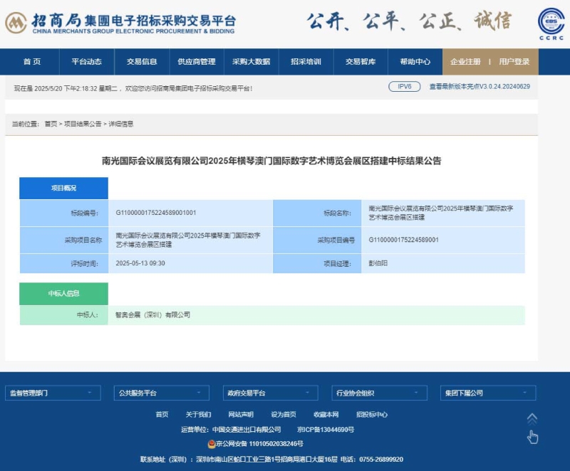Click the 采购项目编号 value G1100000175224589001
The width and height of the screenshot is (570, 471).
coord(403,240)
